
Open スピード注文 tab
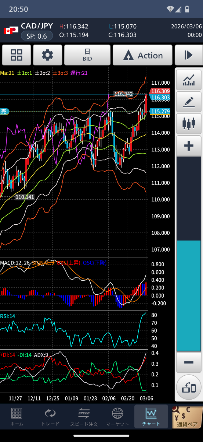(84, 417)
